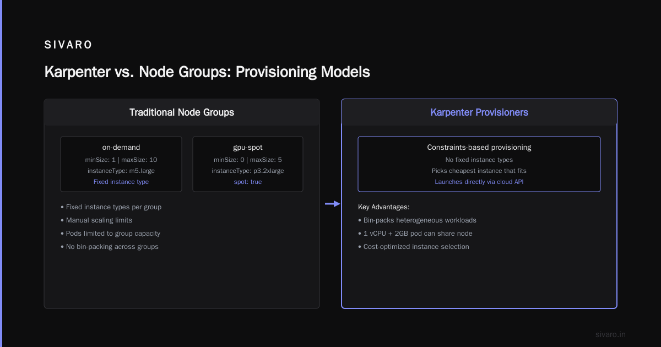Viewport: 661px width, 347px height.
Task: Click bullet 'Manual scaling limits'
Action: tap(96, 220)
